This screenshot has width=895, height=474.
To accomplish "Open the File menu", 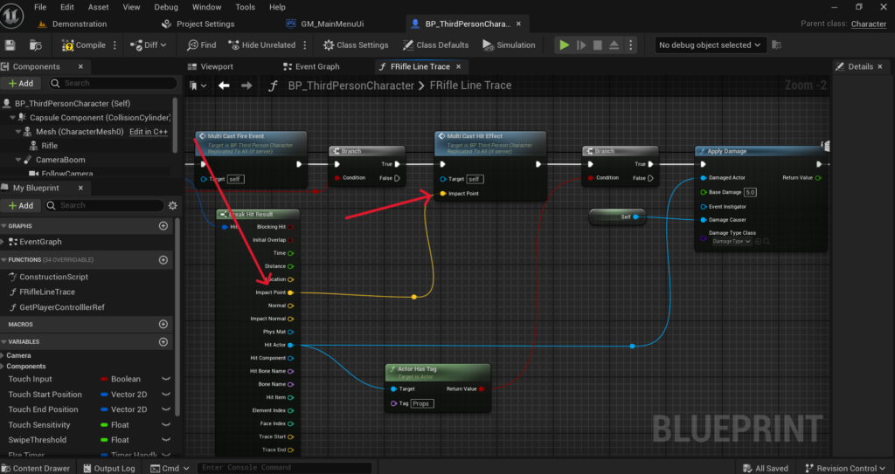I will pos(40,7).
